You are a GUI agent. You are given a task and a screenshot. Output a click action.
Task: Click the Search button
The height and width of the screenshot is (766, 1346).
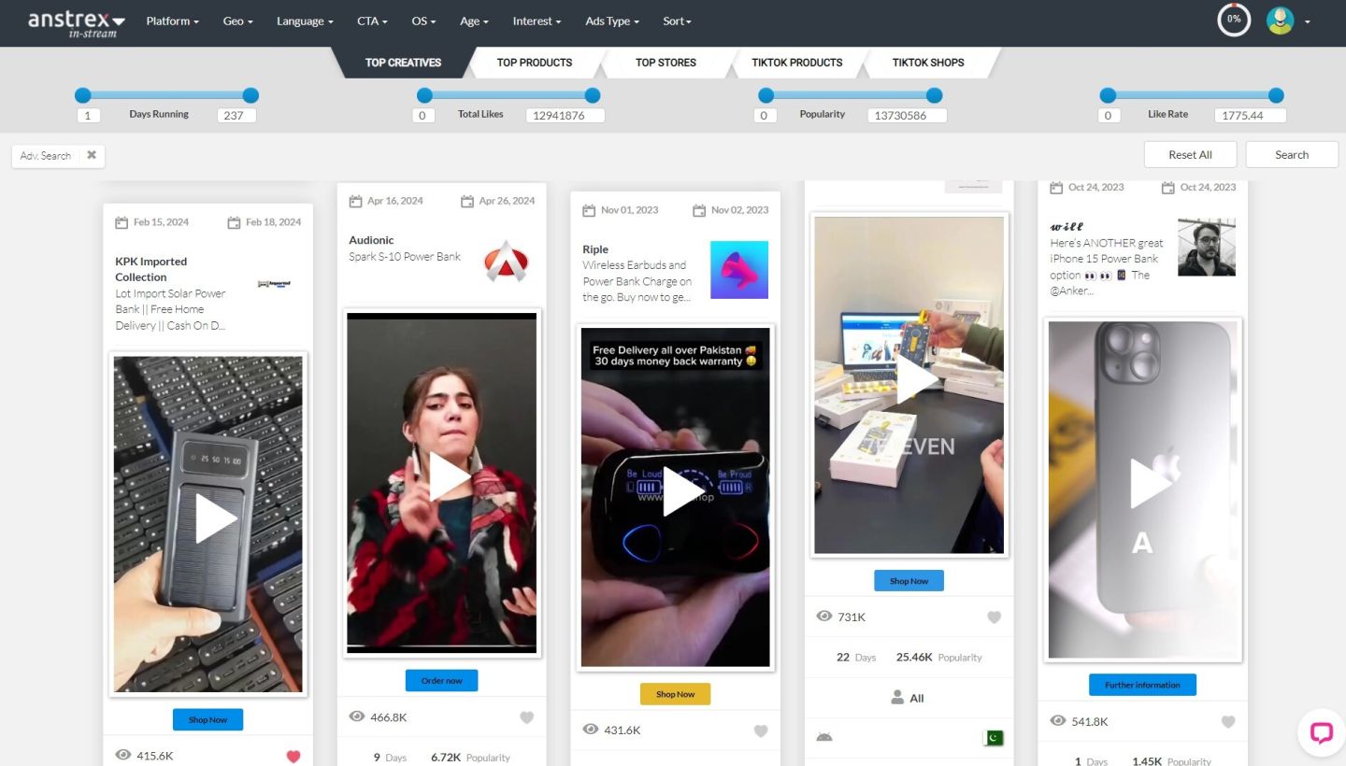click(x=1291, y=155)
